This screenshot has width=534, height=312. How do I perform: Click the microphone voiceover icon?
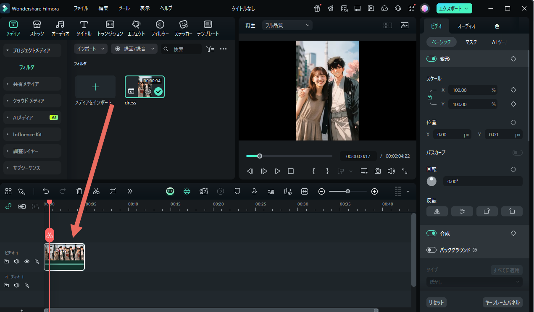tap(254, 191)
